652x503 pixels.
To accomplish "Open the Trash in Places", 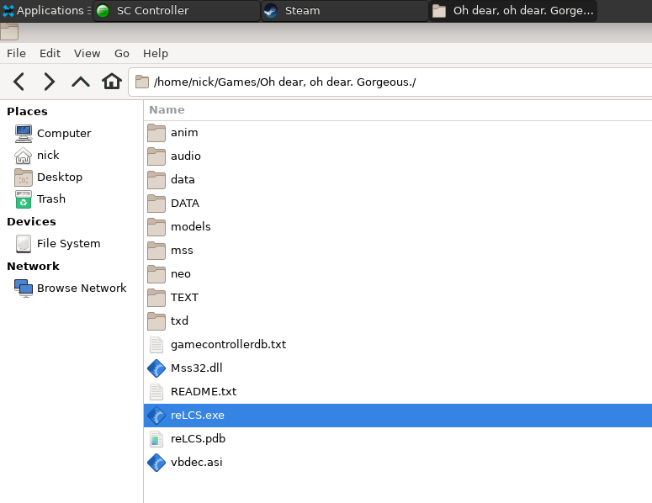I will [50, 199].
